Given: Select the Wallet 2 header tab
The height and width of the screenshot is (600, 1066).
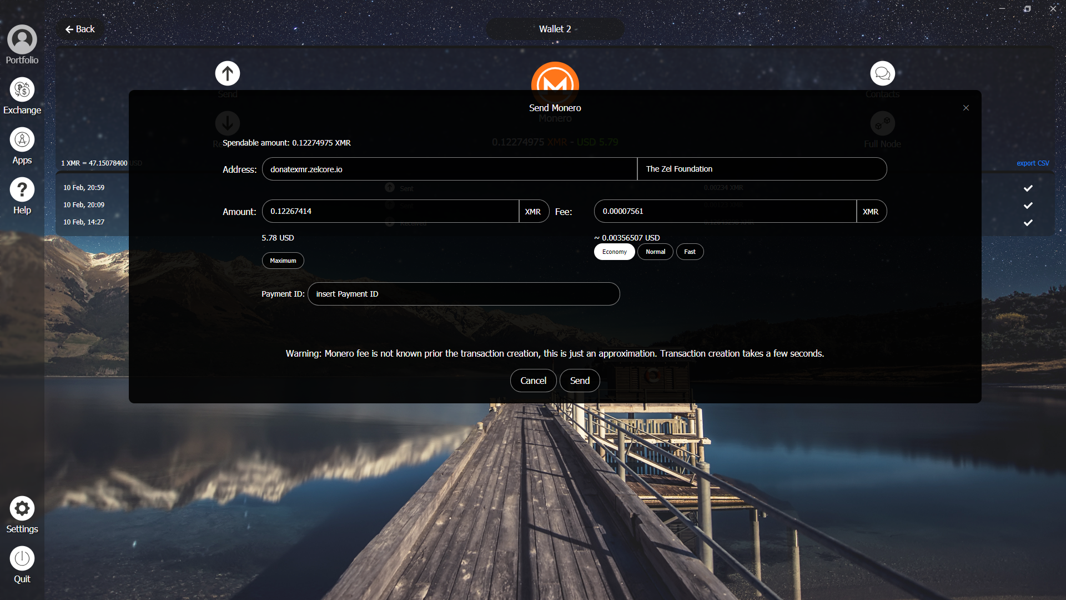Looking at the screenshot, I should 555,28.
